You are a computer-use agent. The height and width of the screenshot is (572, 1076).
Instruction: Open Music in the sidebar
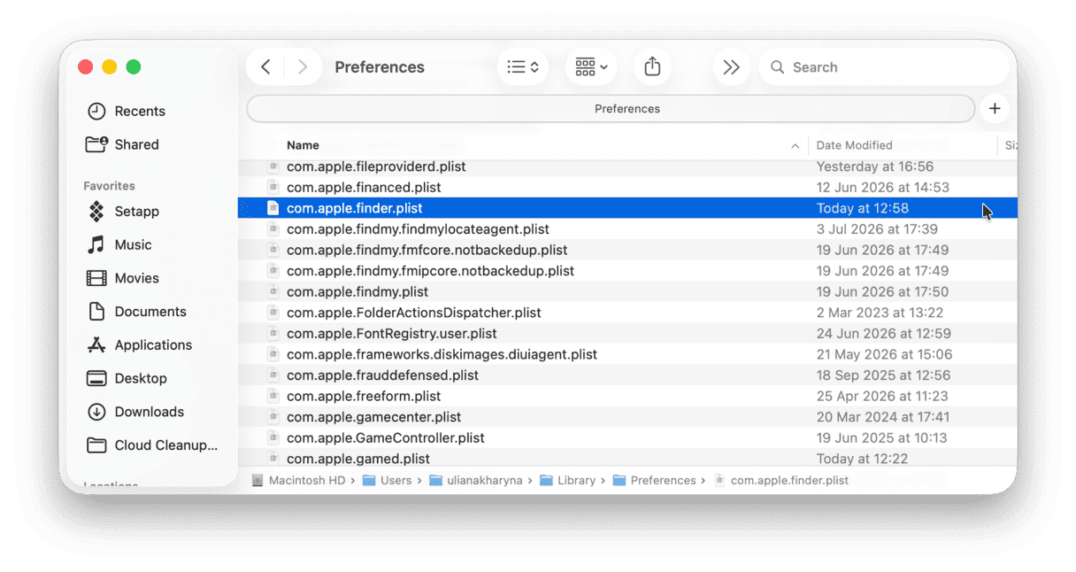[133, 245]
